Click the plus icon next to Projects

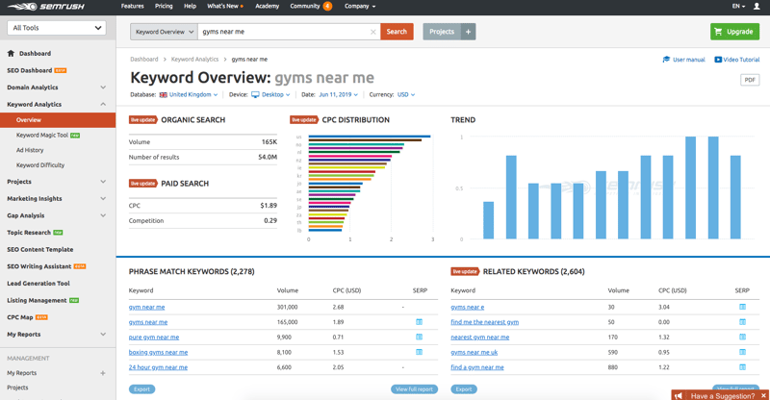(x=468, y=32)
